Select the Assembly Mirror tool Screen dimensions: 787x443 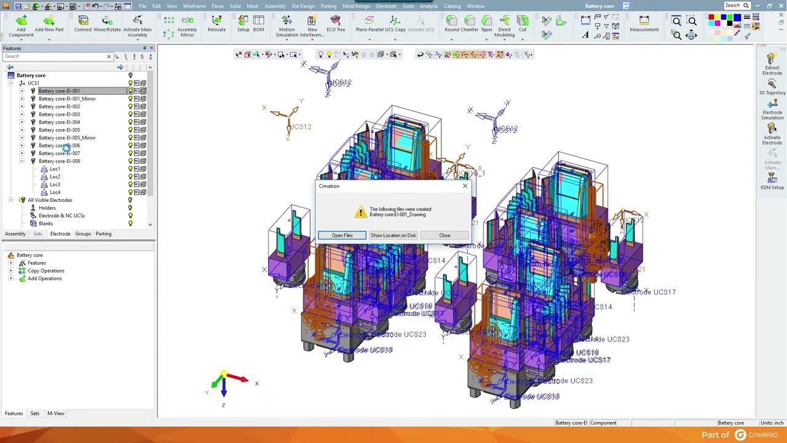point(187,25)
